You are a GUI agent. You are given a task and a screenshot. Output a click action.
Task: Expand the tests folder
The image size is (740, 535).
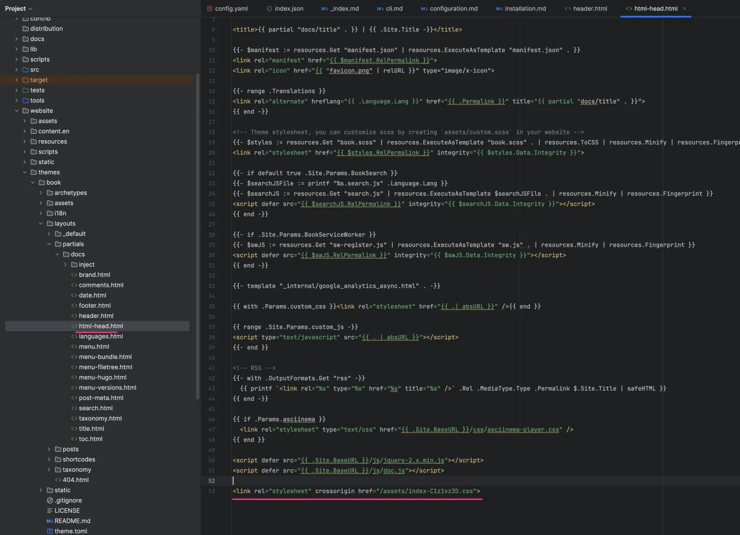pos(16,90)
